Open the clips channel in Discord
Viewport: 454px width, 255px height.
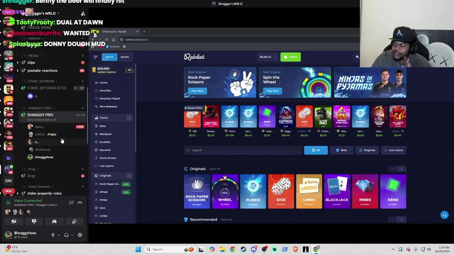[x=31, y=63]
